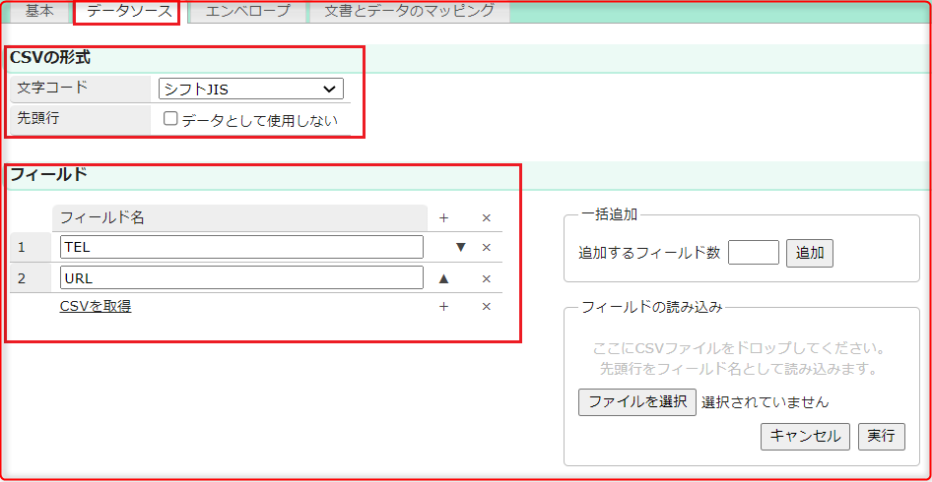Click the red X in field header row
The image size is (932, 482).
point(486,218)
